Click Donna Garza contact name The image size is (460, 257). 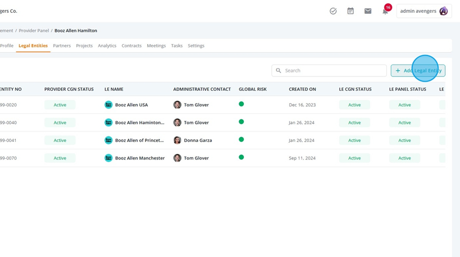[x=198, y=140]
